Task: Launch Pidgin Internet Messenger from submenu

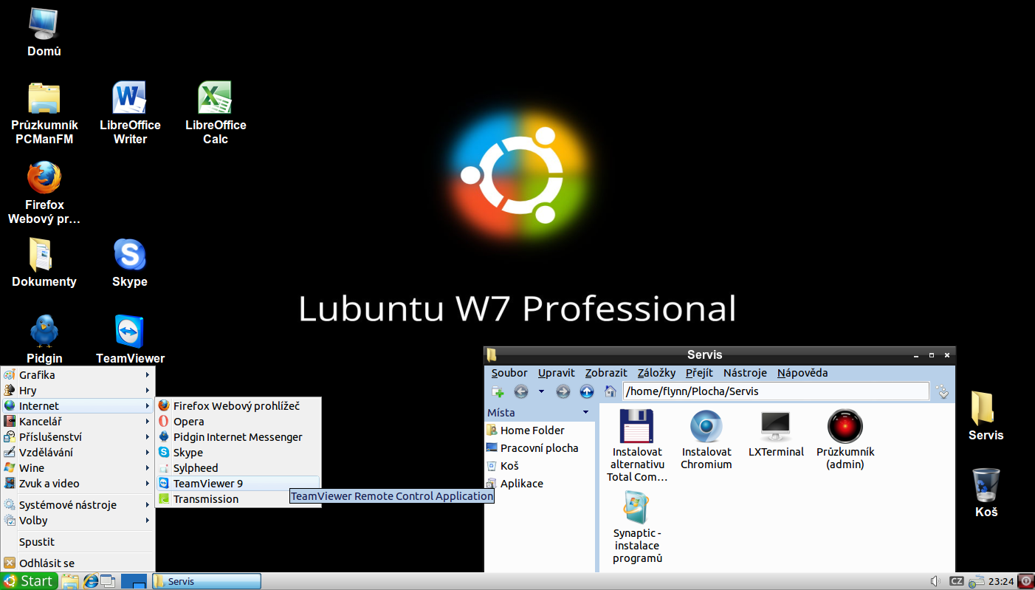Action: tap(238, 437)
